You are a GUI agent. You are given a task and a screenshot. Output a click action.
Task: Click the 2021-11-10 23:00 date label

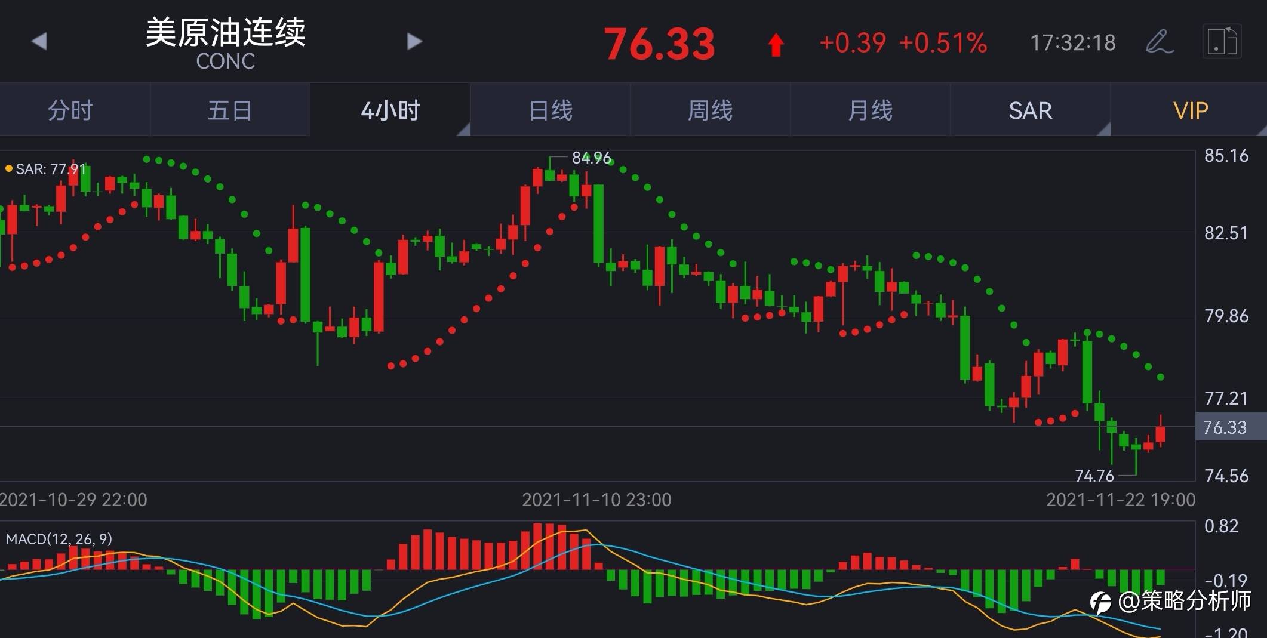pos(596,500)
